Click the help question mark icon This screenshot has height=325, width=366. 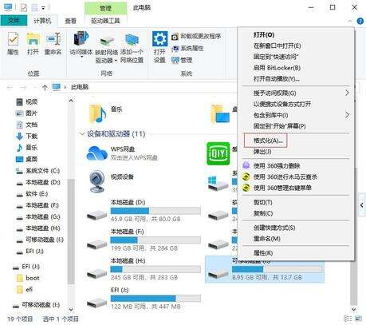coord(360,21)
